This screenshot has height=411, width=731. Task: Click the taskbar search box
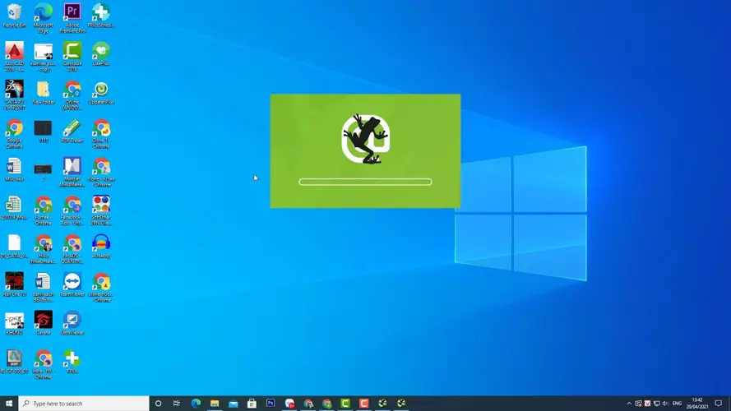84,404
